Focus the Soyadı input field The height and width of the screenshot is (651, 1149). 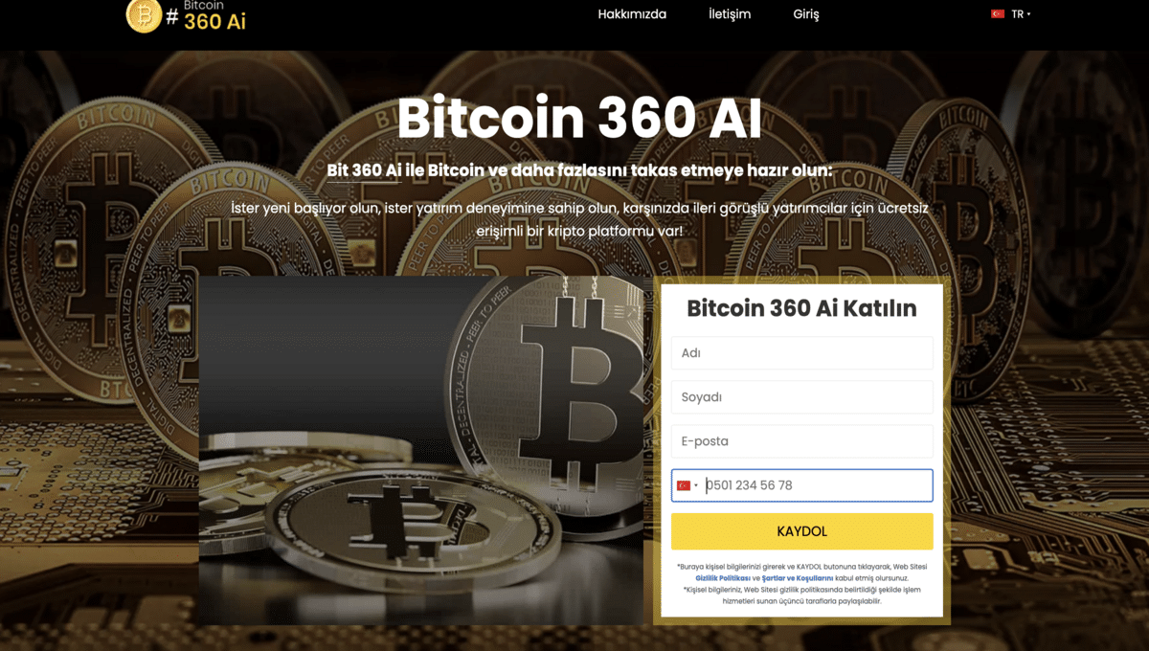[x=802, y=396]
